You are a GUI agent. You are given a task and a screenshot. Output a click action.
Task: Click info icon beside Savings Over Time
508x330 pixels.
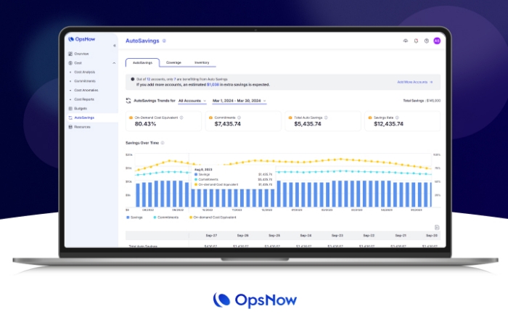pos(163,143)
